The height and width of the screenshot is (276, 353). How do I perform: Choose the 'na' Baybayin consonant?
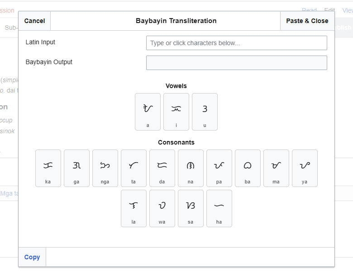(191, 168)
